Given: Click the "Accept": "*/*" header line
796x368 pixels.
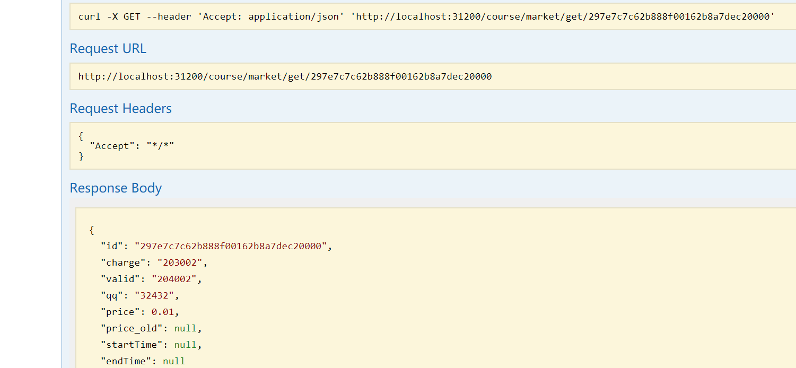Looking at the screenshot, I should pyautogui.click(x=132, y=146).
